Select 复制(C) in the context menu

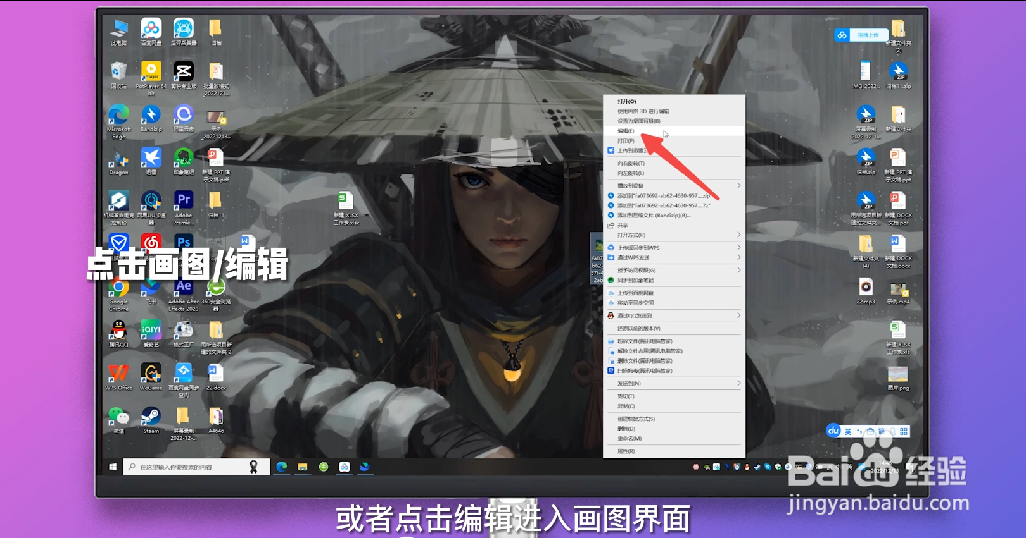(673, 406)
